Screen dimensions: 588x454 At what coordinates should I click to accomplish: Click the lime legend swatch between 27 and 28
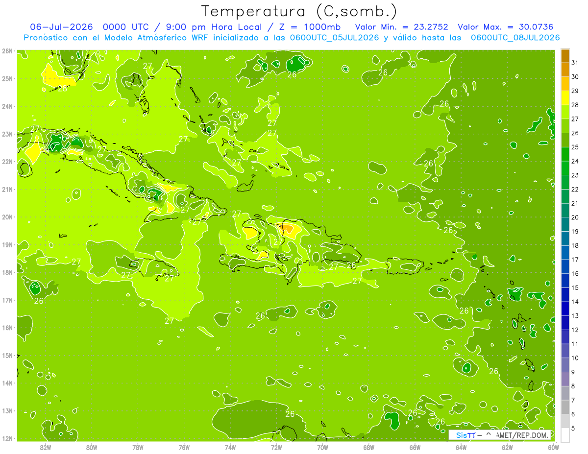click(565, 112)
